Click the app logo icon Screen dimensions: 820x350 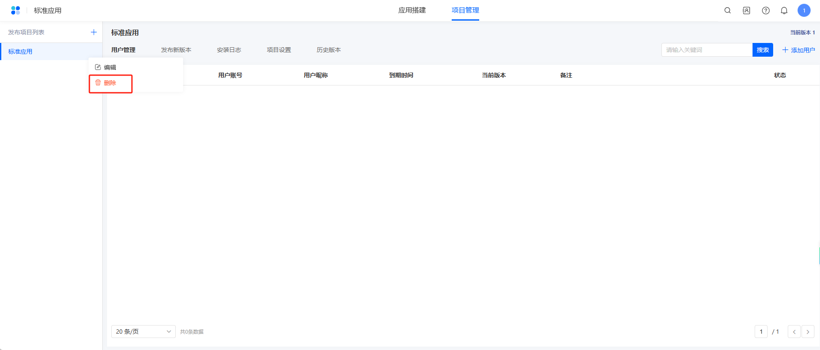click(15, 10)
